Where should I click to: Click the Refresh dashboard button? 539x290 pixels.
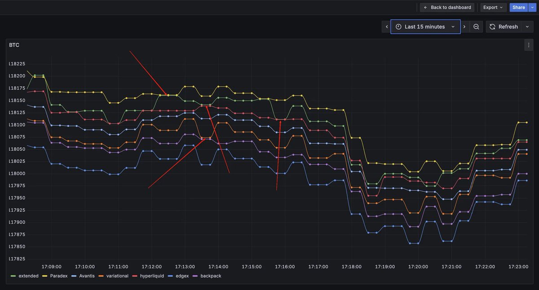pyautogui.click(x=504, y=27)
